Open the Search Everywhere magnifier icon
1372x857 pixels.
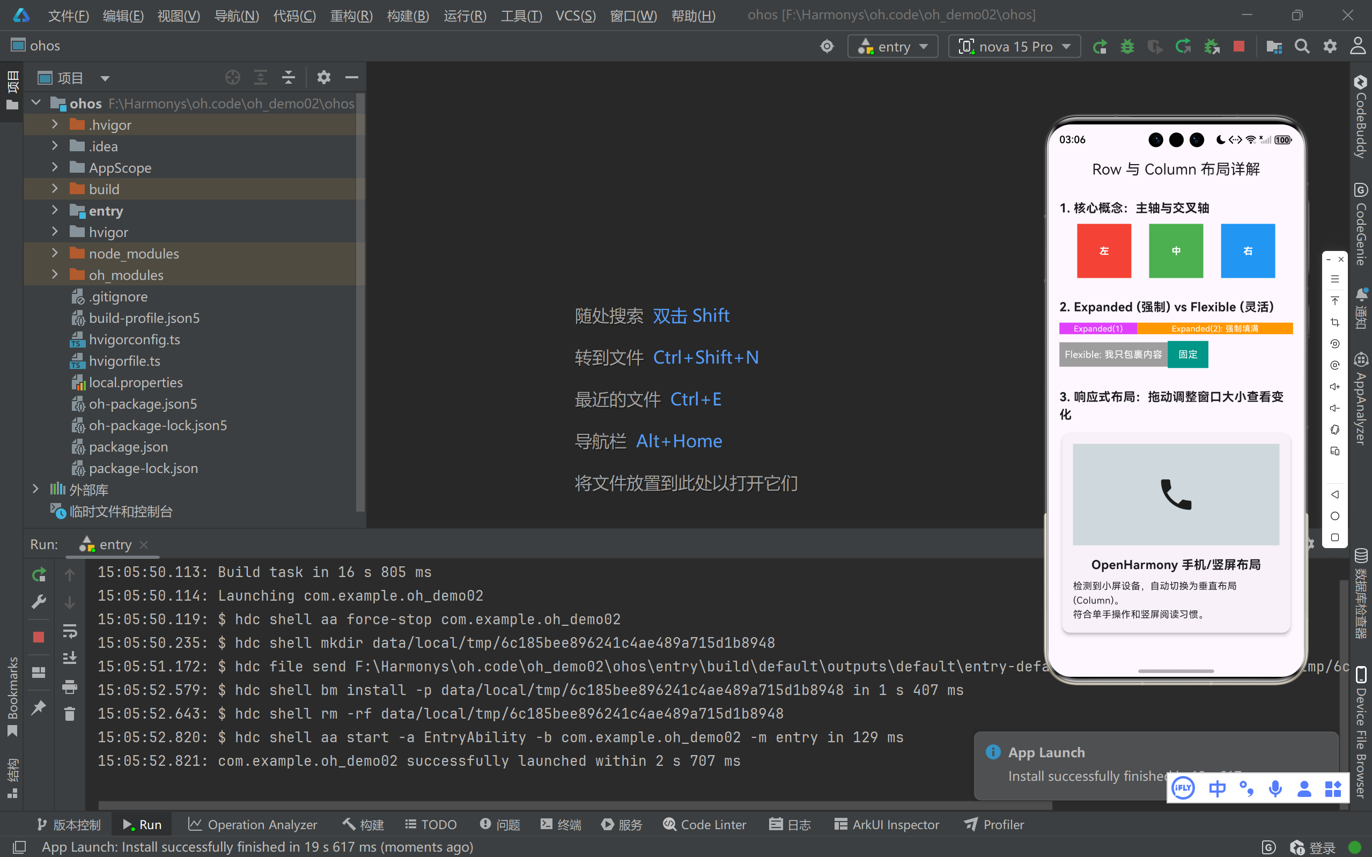(1302, 47)
